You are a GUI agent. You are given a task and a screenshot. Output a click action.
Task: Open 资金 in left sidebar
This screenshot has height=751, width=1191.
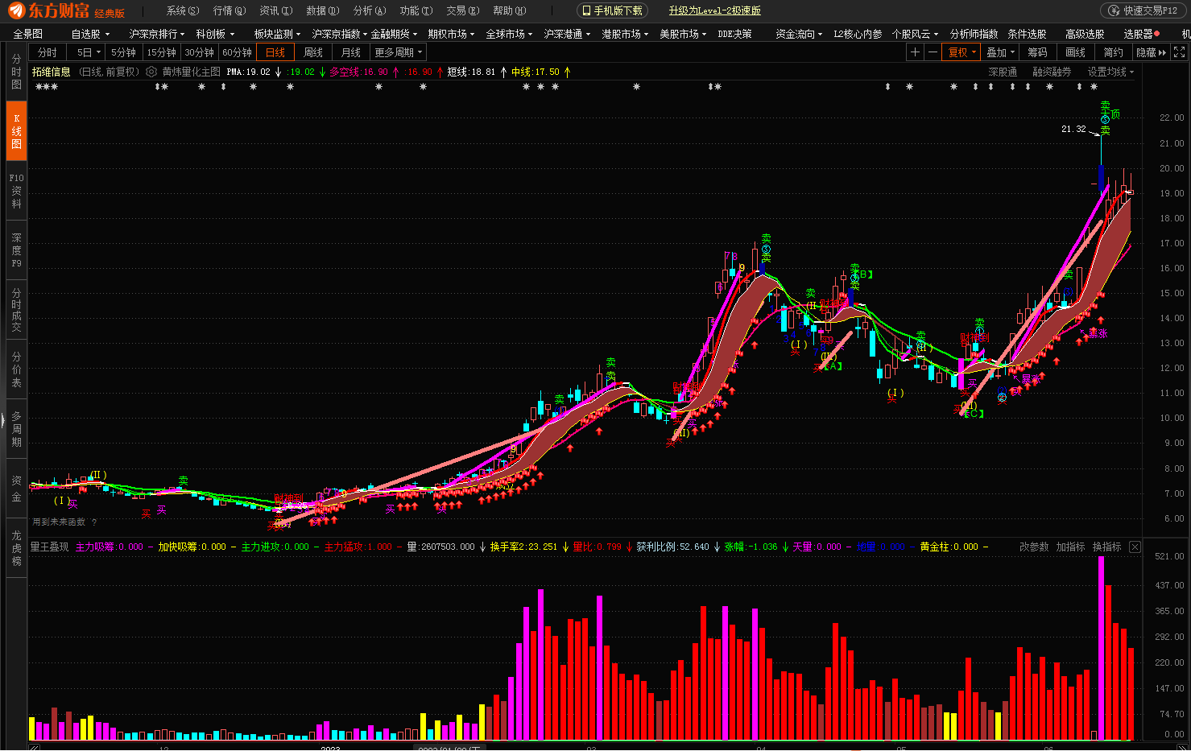pyautogui.click(x=16, y=489)
